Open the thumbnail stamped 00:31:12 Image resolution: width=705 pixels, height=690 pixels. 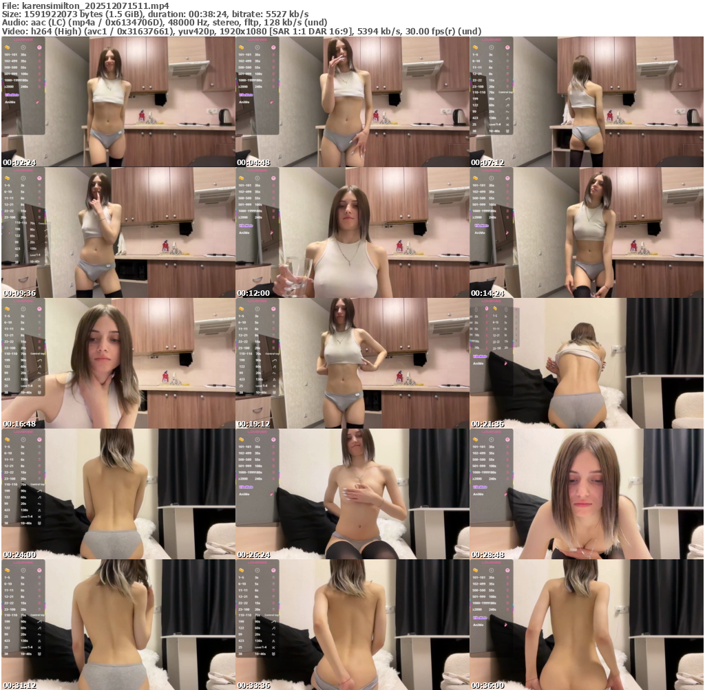(118, 625)
